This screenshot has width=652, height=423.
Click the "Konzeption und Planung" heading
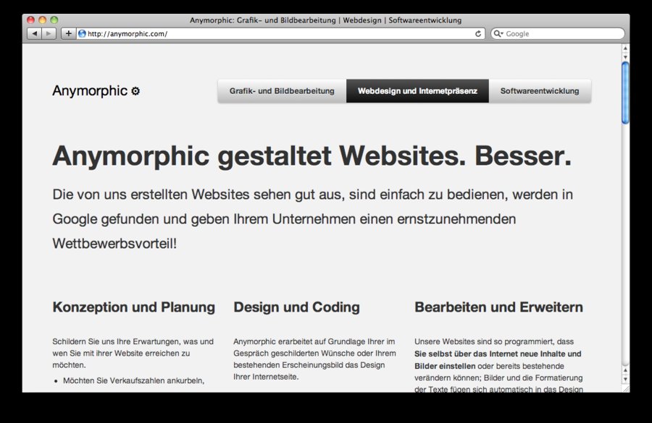point(133,307)
